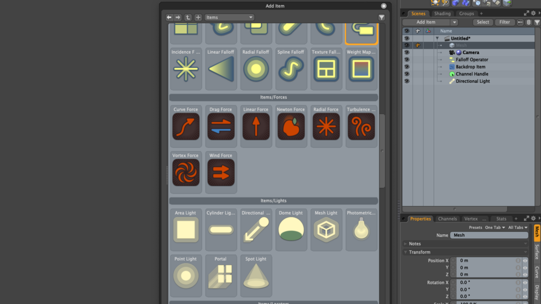Click the Add Item list vertical scrollbar
541x304 pixels.
pyautogui.click(x=382, y=151)
